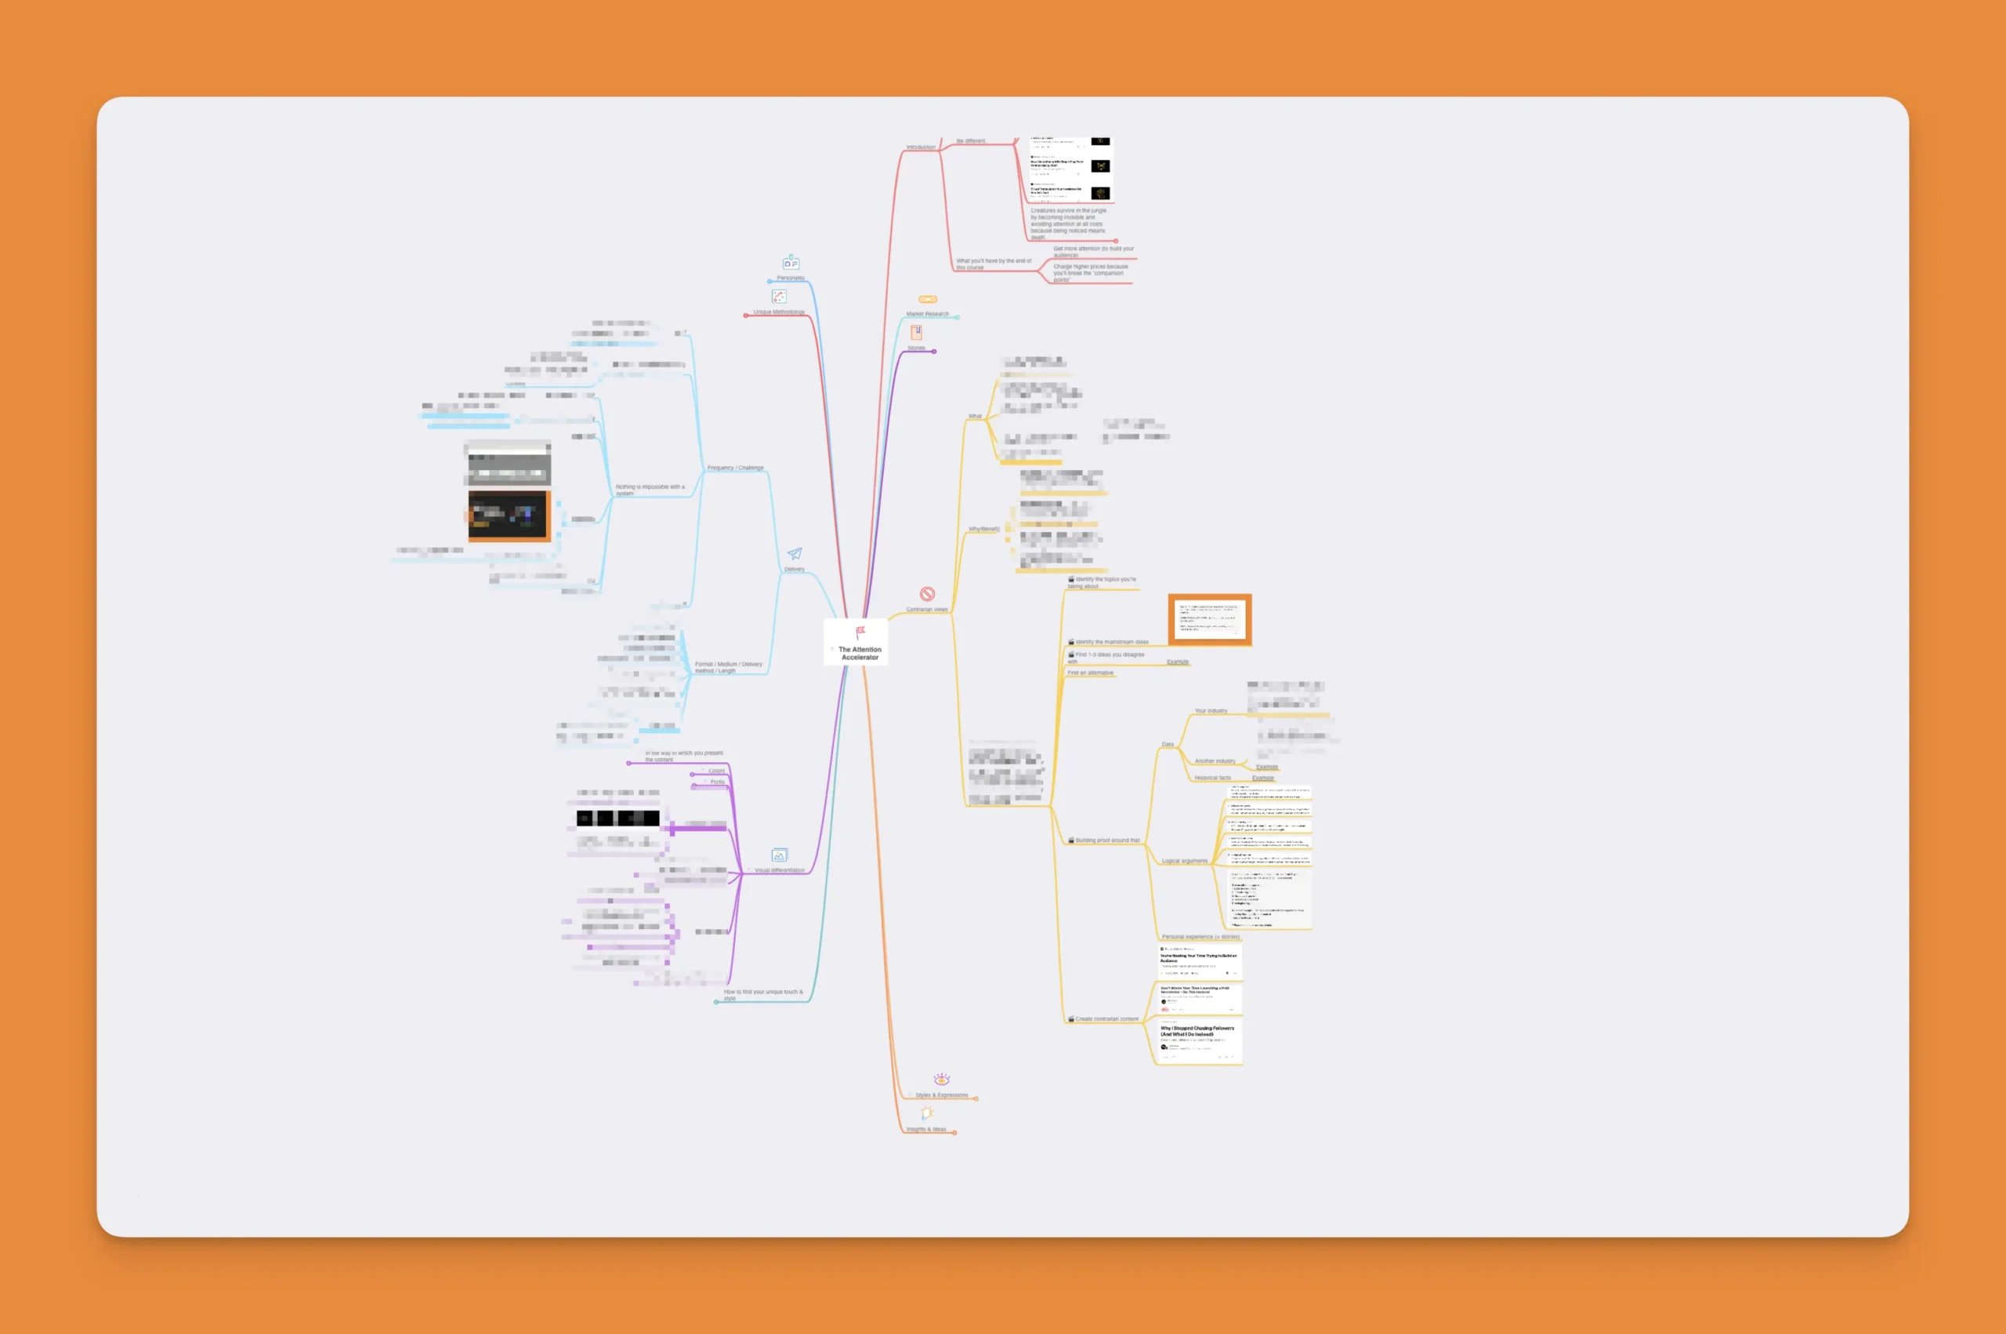This screenshot has width=2006, height=1334.
Task: Expand the dot after the jungle creatures note
Action: tap(1116, 240)
